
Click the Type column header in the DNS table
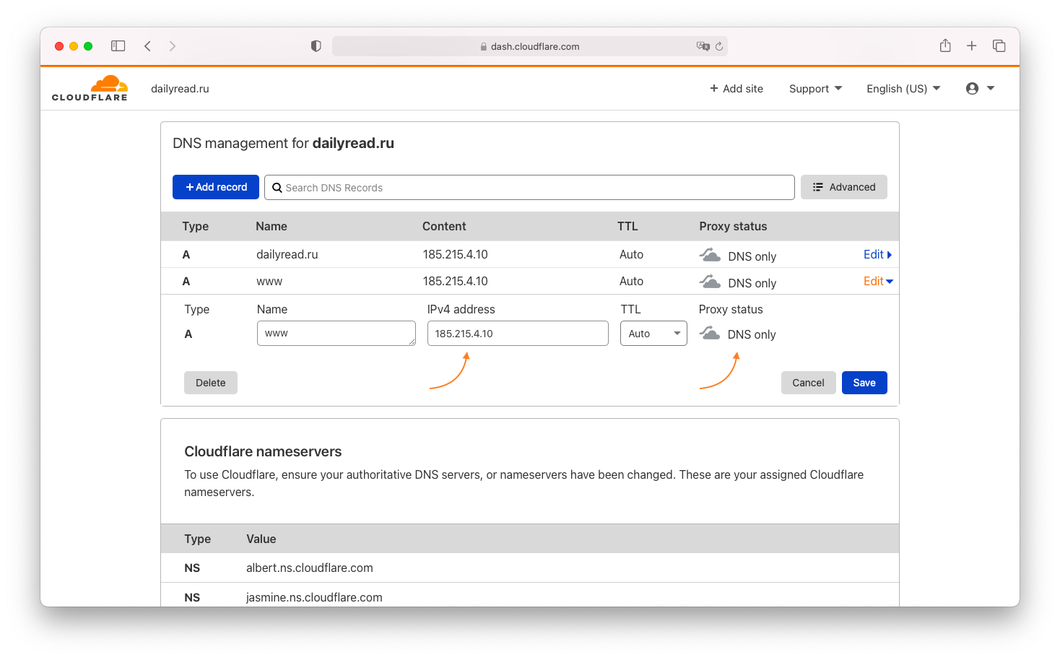click(x=196, y=226)
